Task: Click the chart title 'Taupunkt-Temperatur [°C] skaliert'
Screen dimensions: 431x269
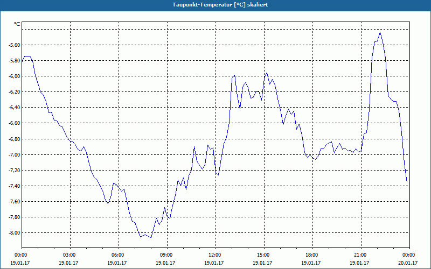Action: pos(220,5)
